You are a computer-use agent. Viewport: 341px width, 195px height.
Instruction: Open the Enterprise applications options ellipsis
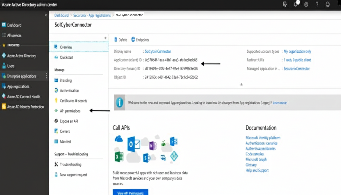[x=46, y=76]
